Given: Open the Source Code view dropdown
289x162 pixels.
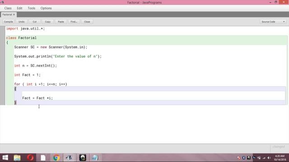Looking at the screenshot, I should click(273, 22).
